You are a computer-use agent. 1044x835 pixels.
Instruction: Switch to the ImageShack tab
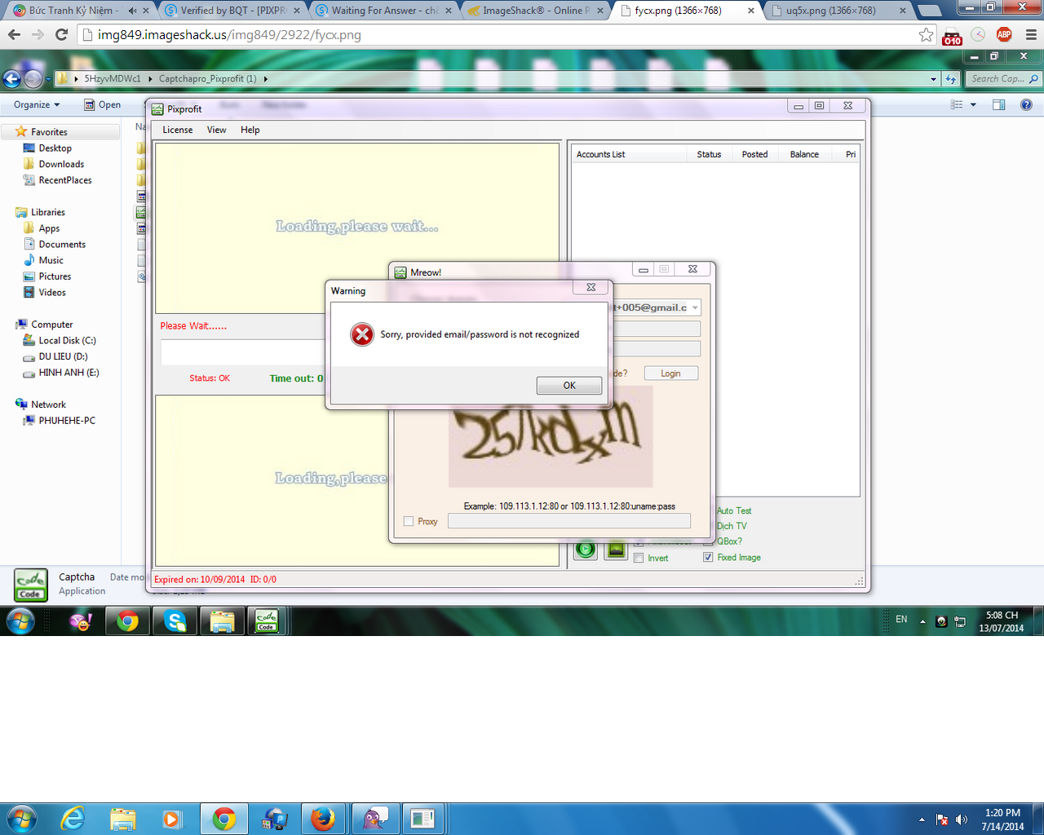tap(535, 11)
